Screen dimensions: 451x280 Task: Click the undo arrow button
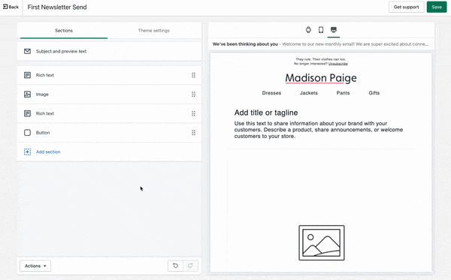click(x=175, y=266)
